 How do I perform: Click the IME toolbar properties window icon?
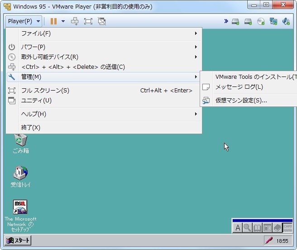(x=267, y=228)
